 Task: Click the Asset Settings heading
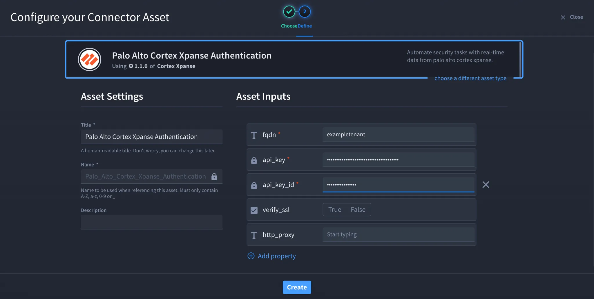(x=112, y=96)
